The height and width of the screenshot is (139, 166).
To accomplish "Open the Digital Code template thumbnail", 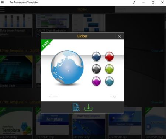I will (16, 72).
